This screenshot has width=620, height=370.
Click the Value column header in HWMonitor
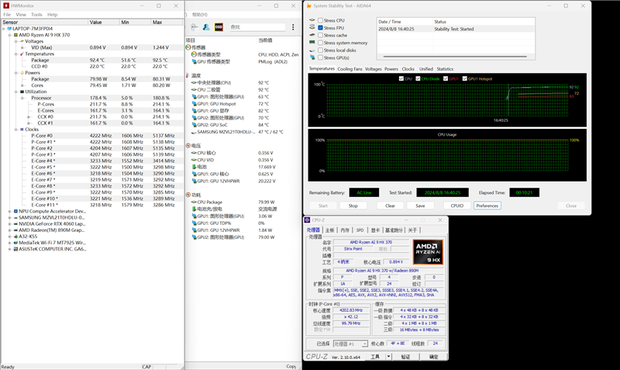pos(104,22)
